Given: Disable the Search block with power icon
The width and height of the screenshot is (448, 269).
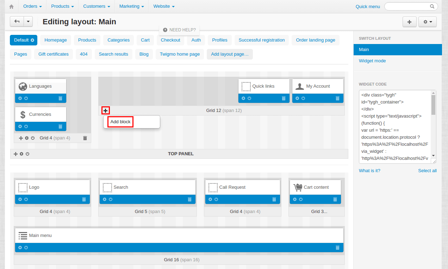Looking at the screenshot, I should [x=111, y=199].
